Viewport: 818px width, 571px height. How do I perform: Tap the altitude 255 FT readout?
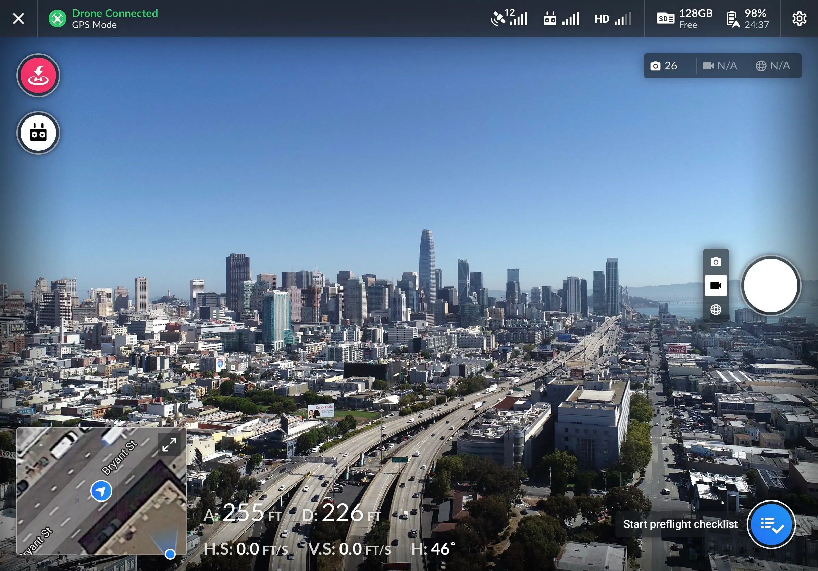click(243, 512)
